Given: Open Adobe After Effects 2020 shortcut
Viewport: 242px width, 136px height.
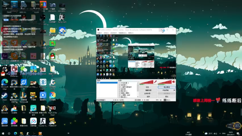Looking at the screenshot, I should (5, 58).
